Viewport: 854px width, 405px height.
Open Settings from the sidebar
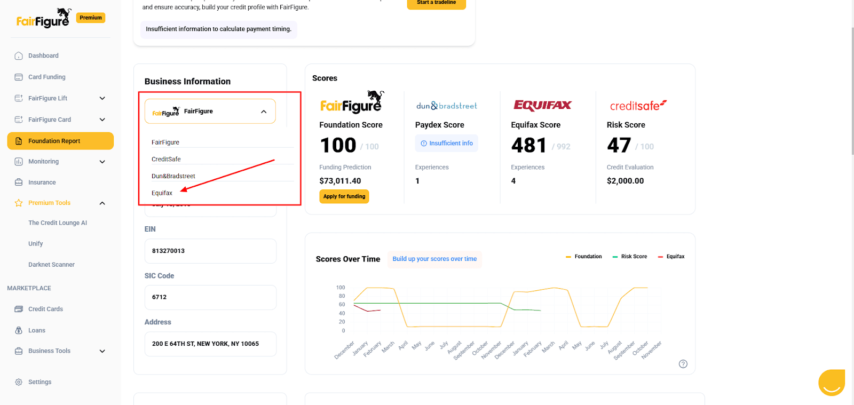(40, 382)
